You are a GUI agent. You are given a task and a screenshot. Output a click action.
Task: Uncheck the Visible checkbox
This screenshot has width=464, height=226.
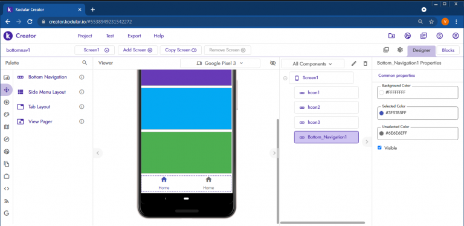pyautogui.click(x=379, y=147)
